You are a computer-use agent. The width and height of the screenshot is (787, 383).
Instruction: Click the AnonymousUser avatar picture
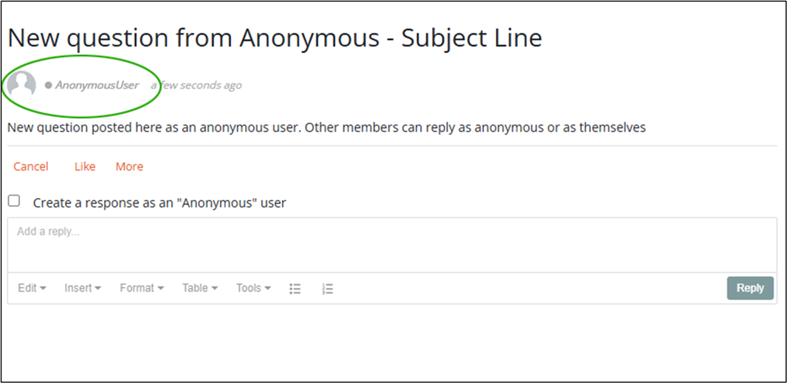click(21, 84)
